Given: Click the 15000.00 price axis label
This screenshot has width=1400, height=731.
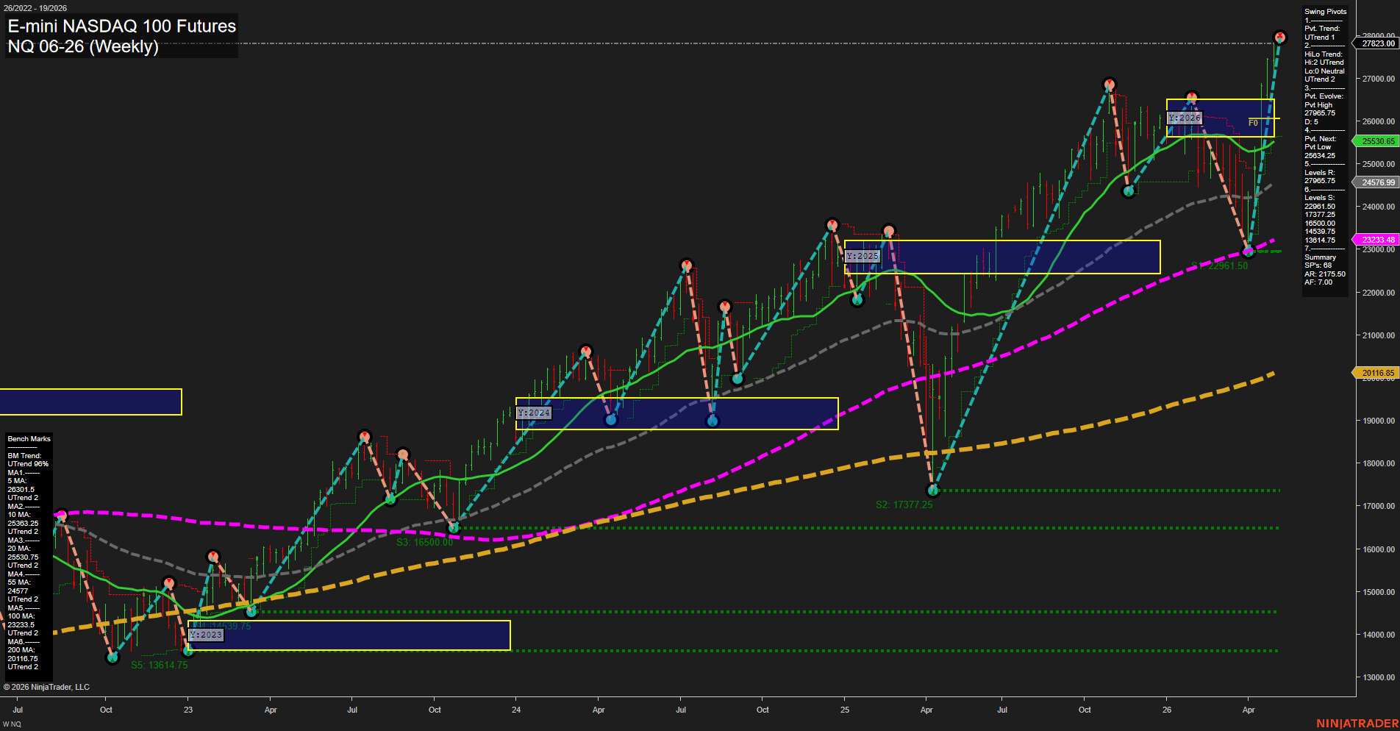Looking at the screenshot, I should point(1378,592).
